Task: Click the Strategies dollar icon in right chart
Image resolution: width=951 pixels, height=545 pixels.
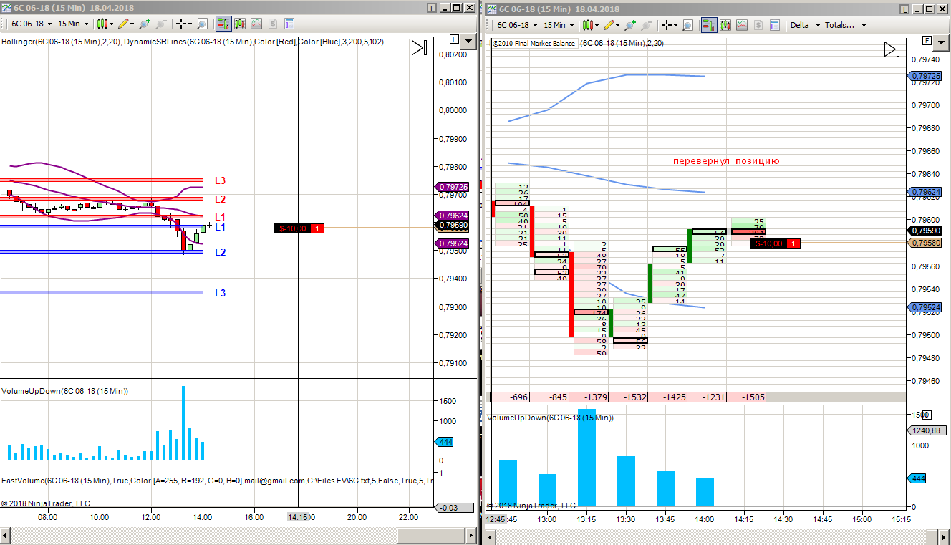Action: [758, 25]
